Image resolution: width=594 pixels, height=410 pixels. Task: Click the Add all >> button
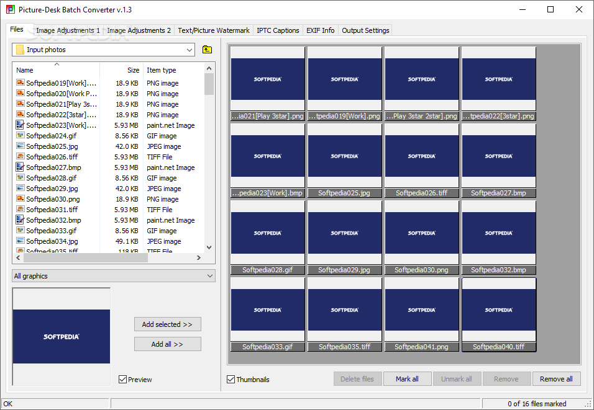(x=167, y=344)
